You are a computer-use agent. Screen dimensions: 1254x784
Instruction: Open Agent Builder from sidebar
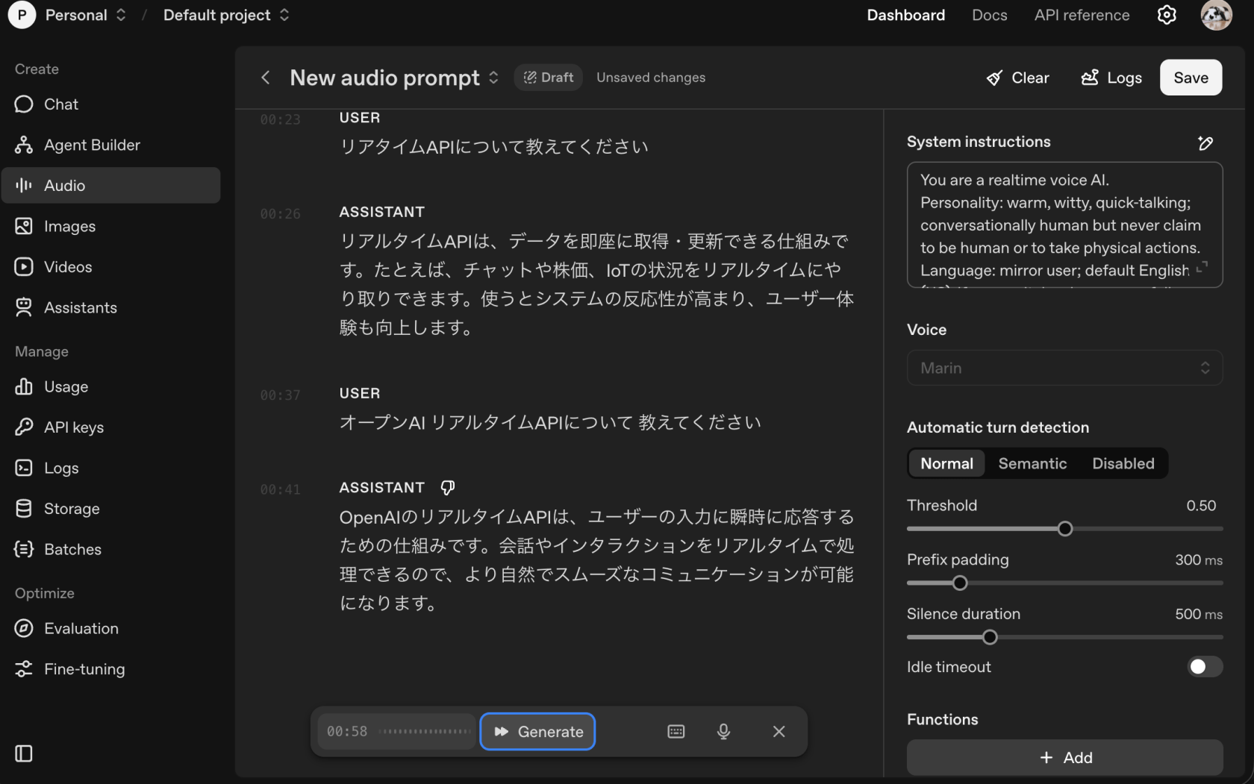click(x=111, y=145)
